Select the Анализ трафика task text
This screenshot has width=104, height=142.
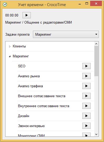tap(31, 86)
